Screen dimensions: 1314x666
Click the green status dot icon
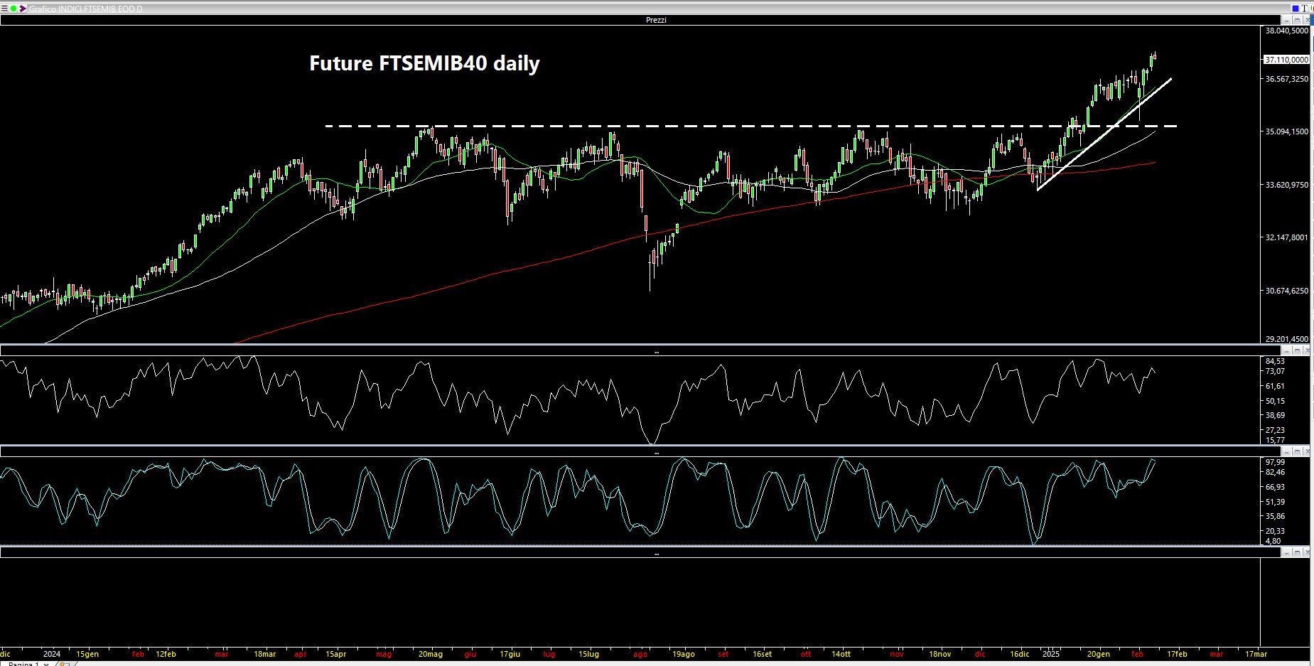point(14,9)
